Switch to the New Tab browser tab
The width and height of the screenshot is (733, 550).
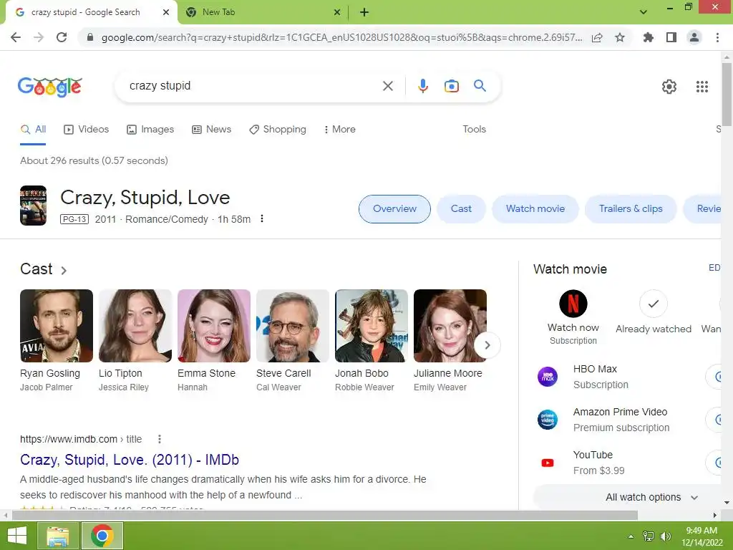click(x=262, y=13)
